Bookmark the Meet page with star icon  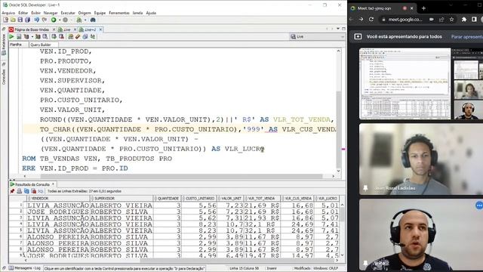coord(451,20)
